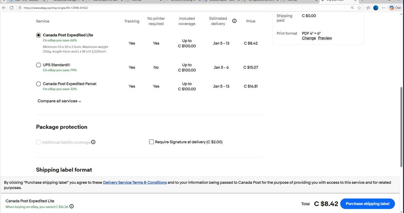Click the browser back arrow
This screenshot has height=213, width=404.
click(4, 8)
